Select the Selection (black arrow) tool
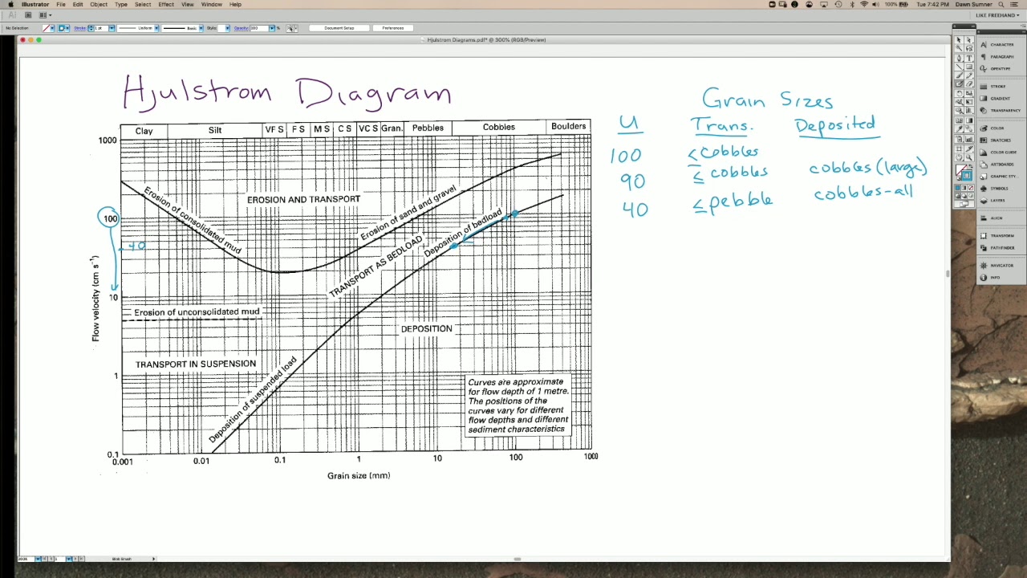 click(x=959, y=39)
